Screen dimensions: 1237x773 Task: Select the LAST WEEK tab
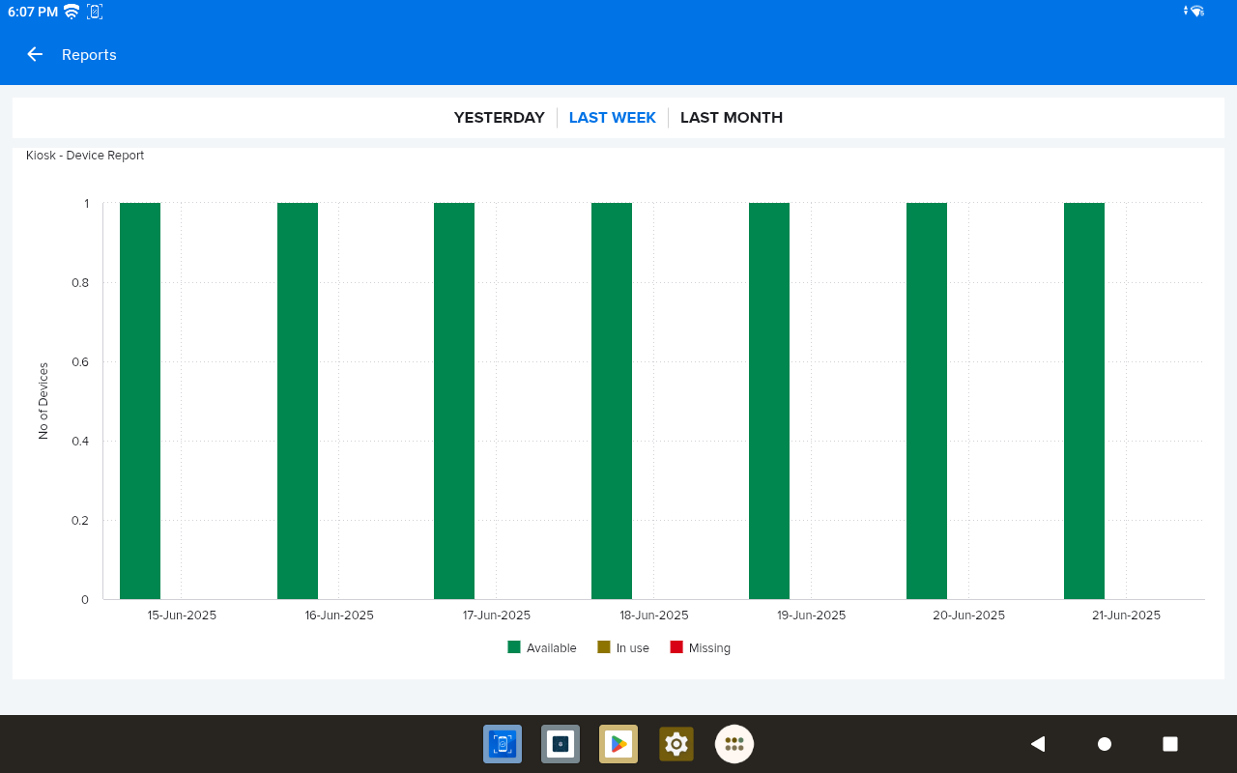613,118
